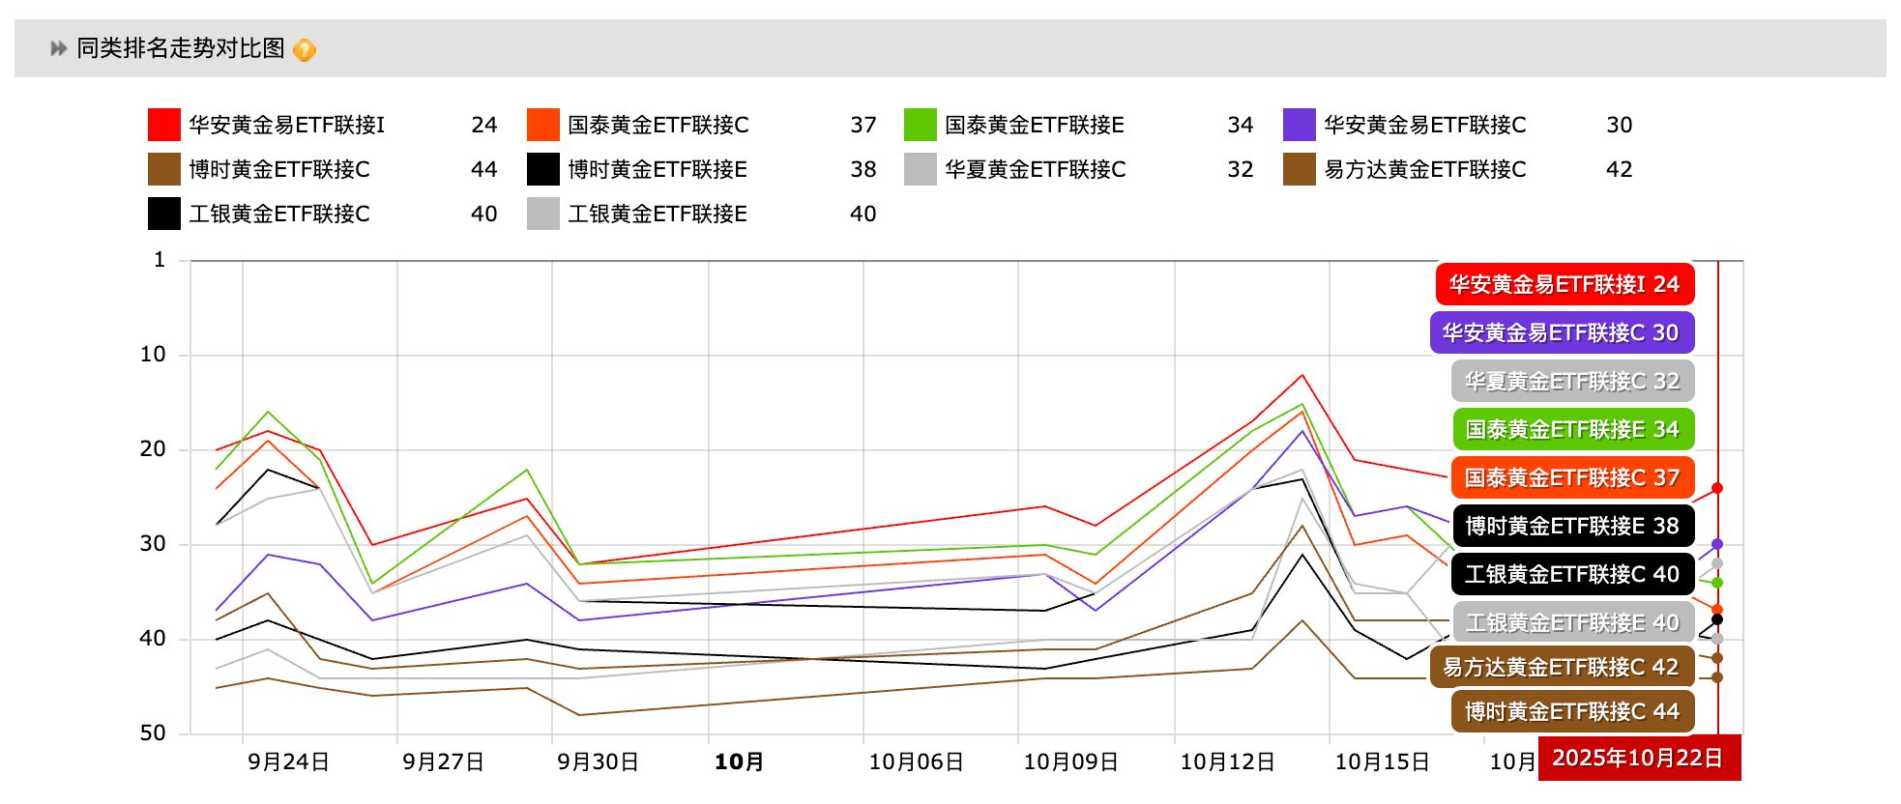Click y-axis label 50
The width and height of the screenshot is (1901, 804).
click(153, 733)
